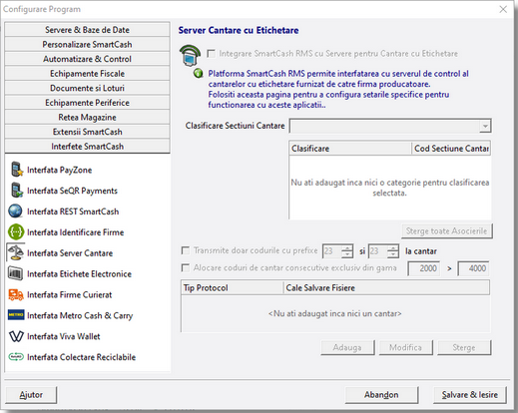Click Salvare & Iesire to save and exit
518x413 pixels.
[470, 395]
